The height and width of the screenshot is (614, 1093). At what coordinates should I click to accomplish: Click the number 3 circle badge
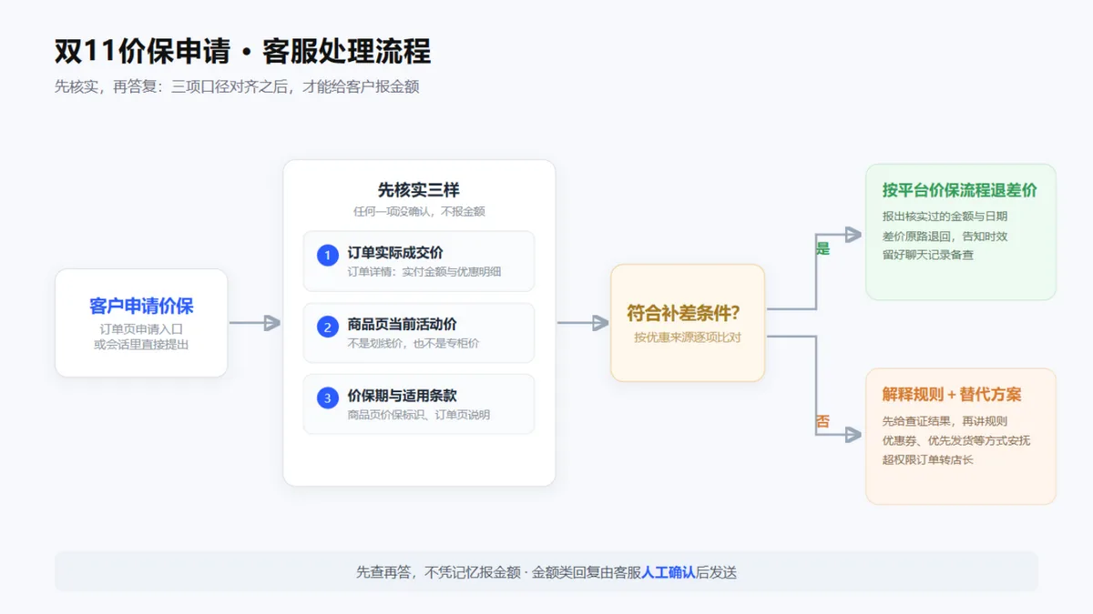click(x=328, y=398)
